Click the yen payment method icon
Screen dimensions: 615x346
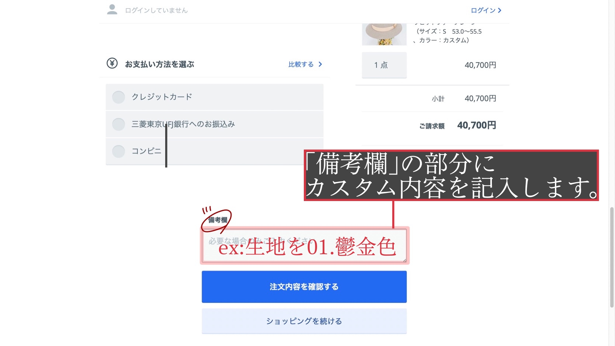pos(112,63)
